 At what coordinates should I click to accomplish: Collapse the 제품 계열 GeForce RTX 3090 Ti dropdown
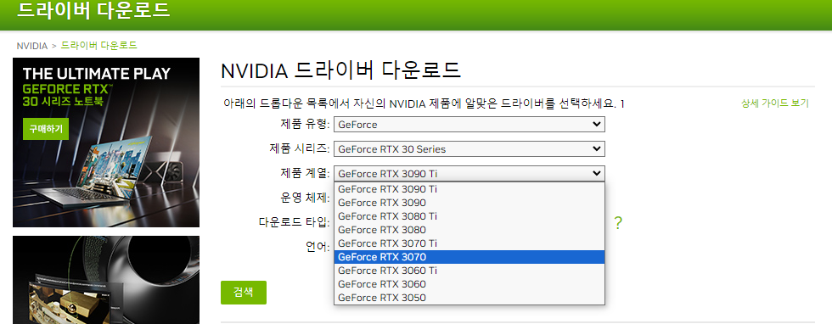point(469,173)
